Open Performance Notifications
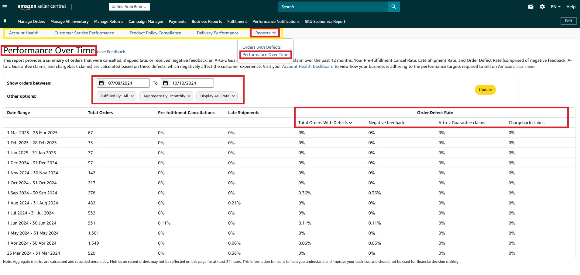This screenshot has width=580, height=275. (x=276, y=21)
